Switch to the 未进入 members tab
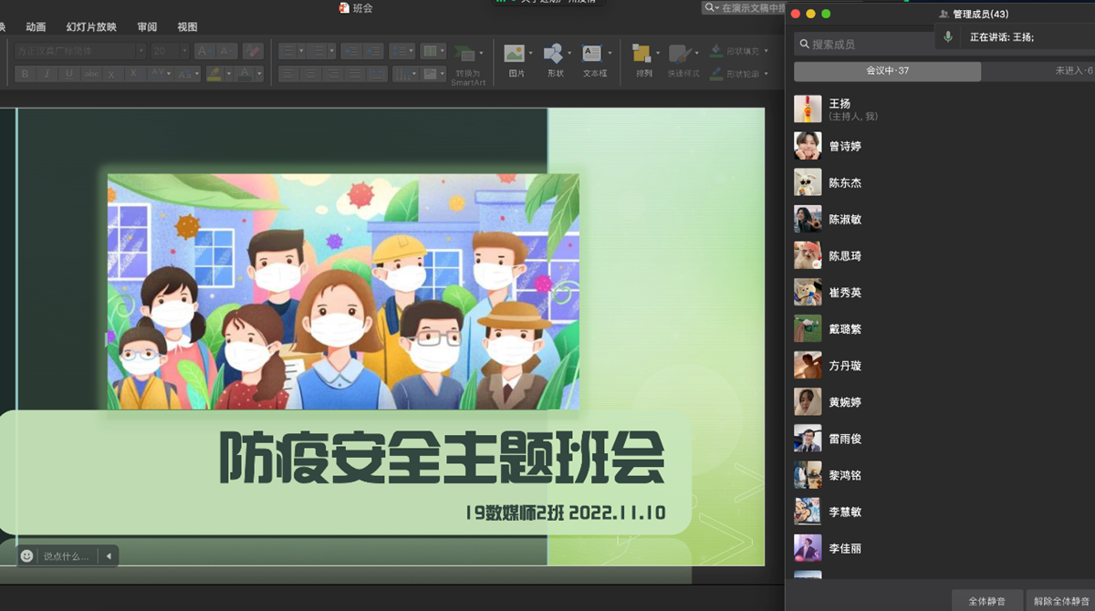The width and height of the screenshot is (1095, 611). [1073, 71]
